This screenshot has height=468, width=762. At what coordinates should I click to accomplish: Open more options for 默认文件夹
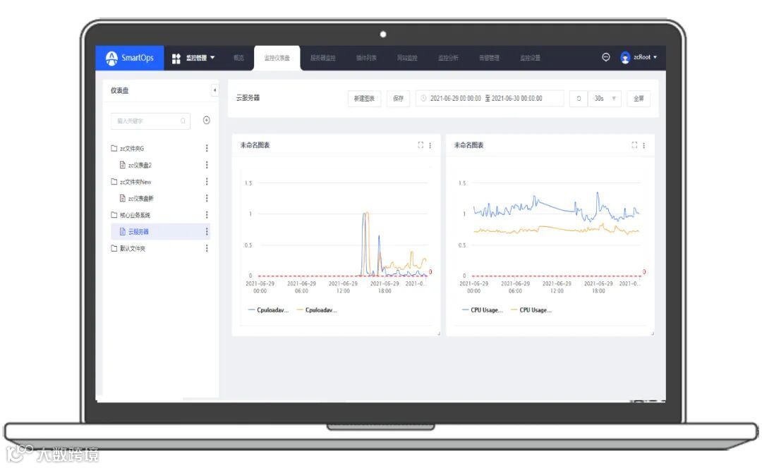207,248
